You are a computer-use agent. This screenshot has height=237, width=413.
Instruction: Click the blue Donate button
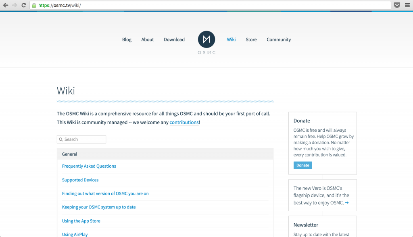302,165
